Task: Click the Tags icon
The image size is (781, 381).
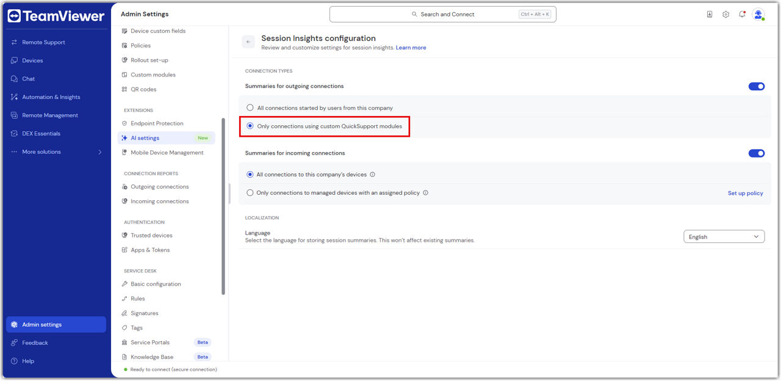Action: click(124, 328)
